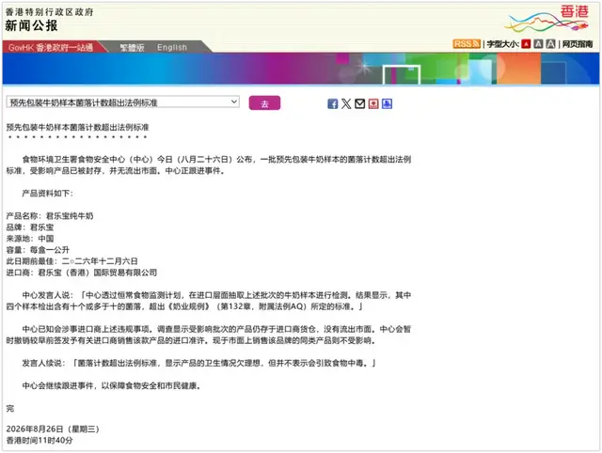This screenshot has width=602, height=453.
Task: Select the small font size red A
Action: pyautogui.click(x=526, y=44)
